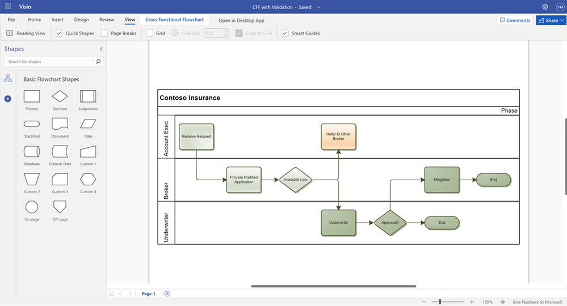Select the Data shape
Viewport: 567px width, 306px height.
pos(88,124)
